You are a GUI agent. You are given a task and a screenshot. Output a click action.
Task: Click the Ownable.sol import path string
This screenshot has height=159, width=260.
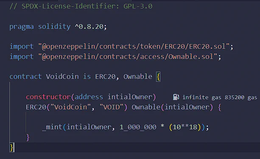pyautogui.click(x=128, y=57)
